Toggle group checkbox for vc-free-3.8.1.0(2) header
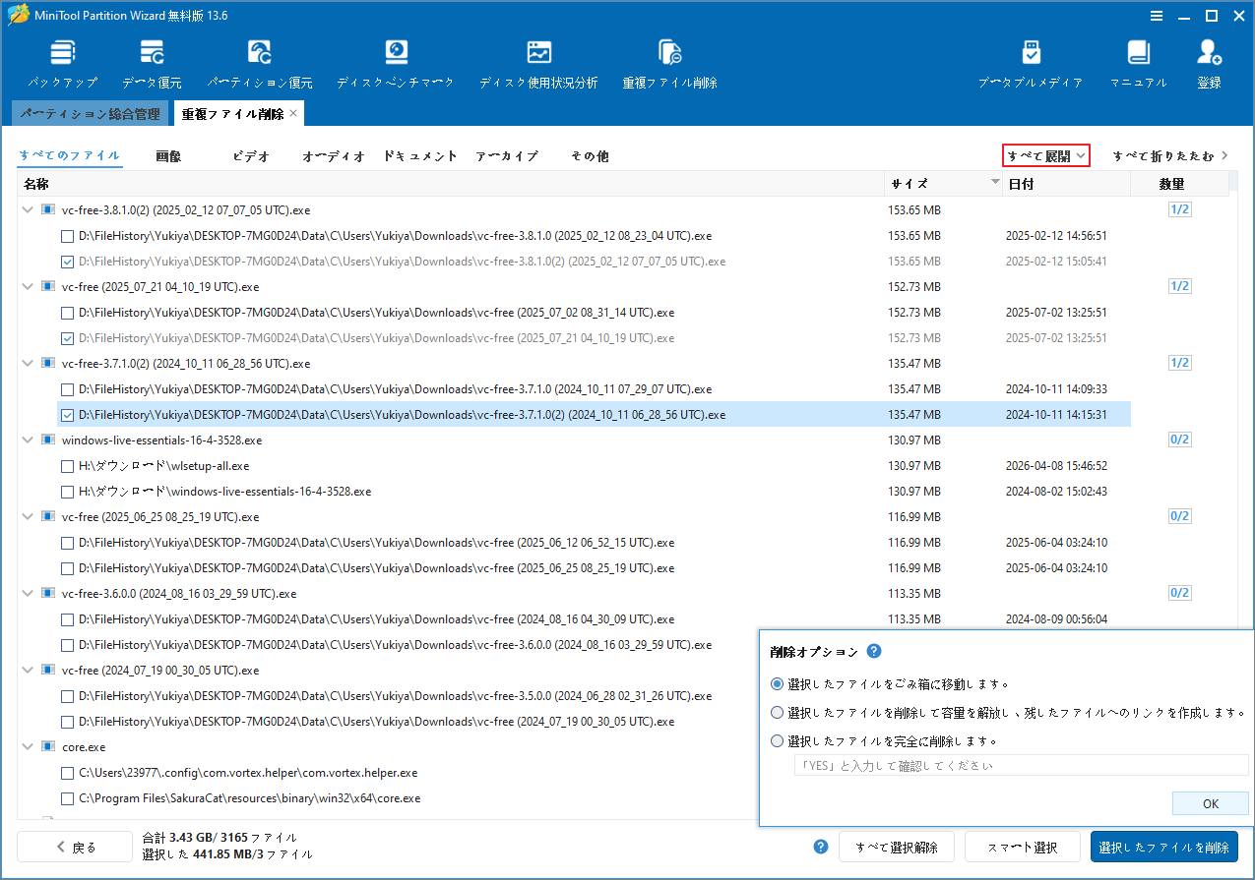Image resolution: width=1255 pixels, height=880 pixels. pyautogui.click(x=47, y=209)
